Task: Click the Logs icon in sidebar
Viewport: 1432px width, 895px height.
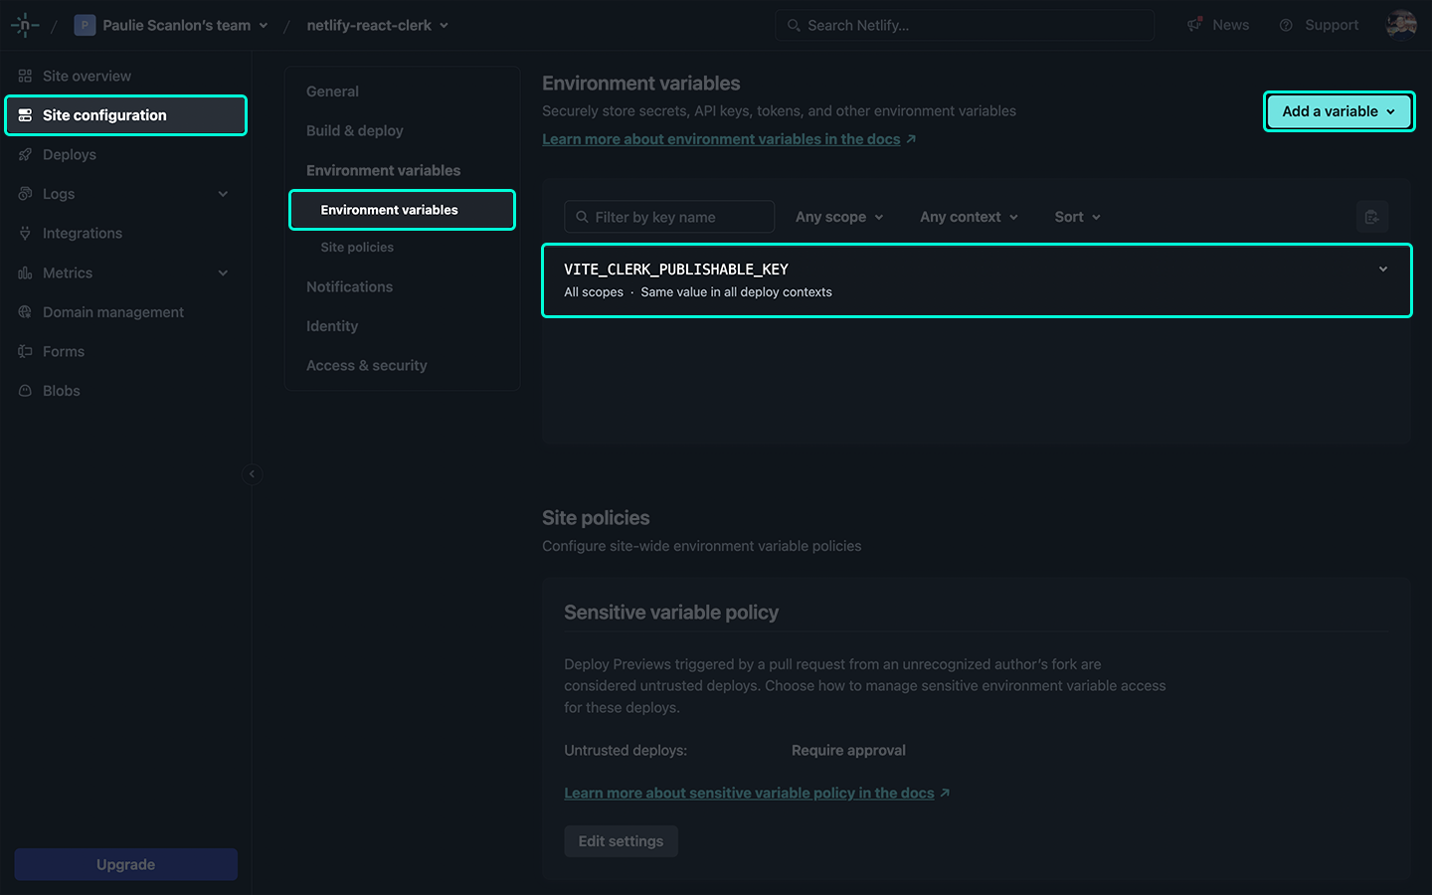Action: 25,194
